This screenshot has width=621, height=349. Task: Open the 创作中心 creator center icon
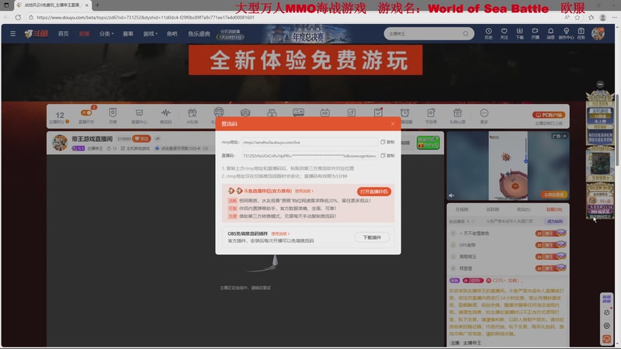[x=566, y=33]
